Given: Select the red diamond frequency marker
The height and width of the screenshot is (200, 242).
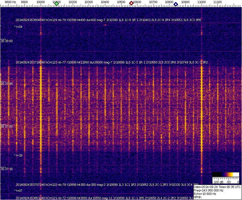Looking at the screenshot, I should [x=131, y=3].
